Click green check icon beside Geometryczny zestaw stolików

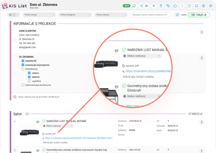pos(44,150)
